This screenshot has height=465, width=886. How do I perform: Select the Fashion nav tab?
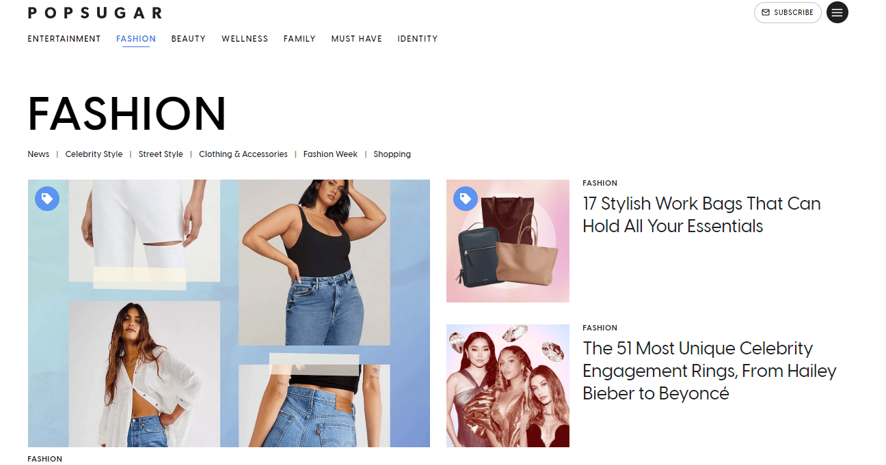(136, 39)
